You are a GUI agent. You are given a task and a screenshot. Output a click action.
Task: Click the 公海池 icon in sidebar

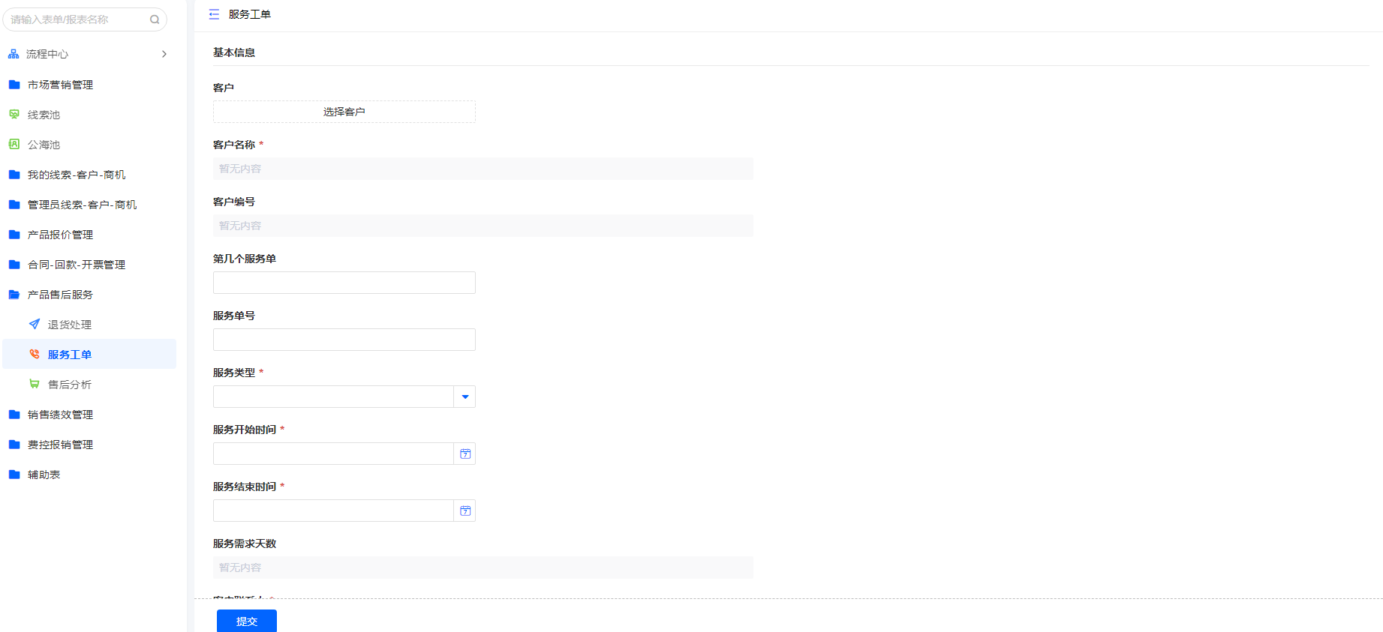pos(14,145)
